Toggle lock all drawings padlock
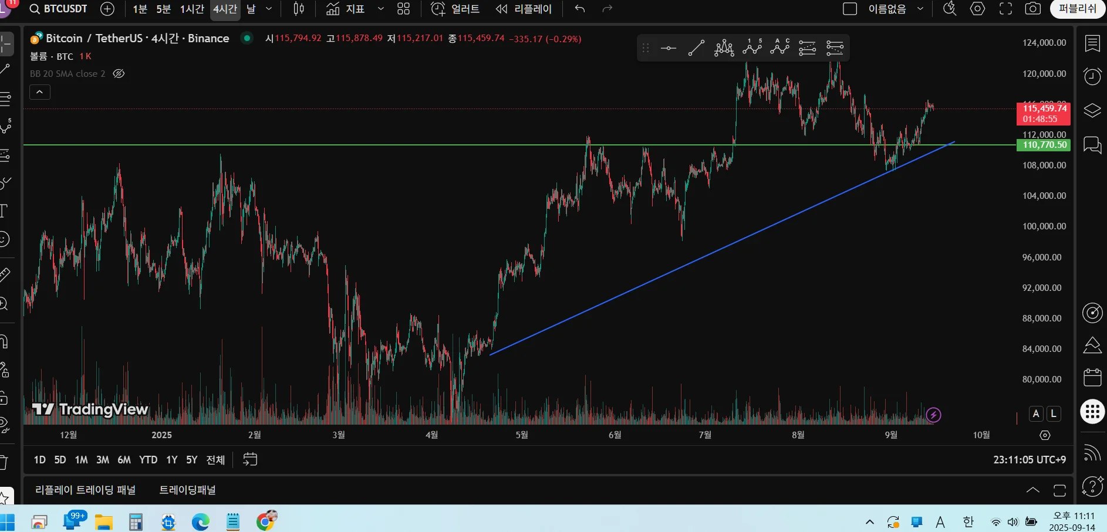1107x532 pixels. (x=4, y=398)
